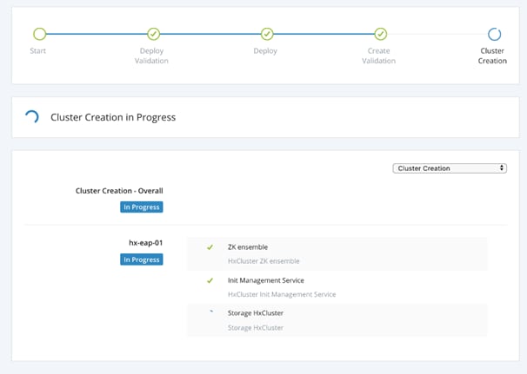Click the hx-eap-01 node name

tap(146, 242)
